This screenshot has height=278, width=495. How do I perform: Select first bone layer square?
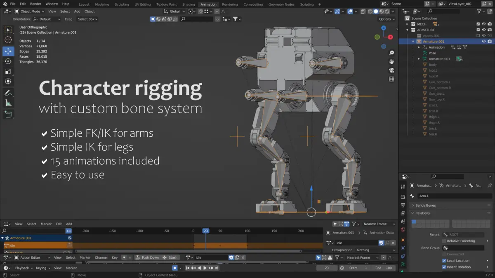tap(414, 222)
